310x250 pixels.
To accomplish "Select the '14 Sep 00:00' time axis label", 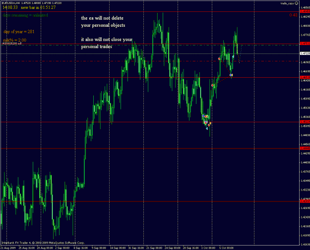I will click(x=118, y=248).
